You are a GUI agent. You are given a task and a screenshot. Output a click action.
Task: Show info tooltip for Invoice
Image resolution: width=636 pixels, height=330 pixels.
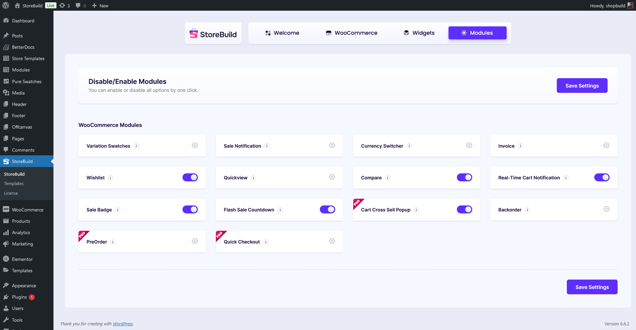[521, 146]
